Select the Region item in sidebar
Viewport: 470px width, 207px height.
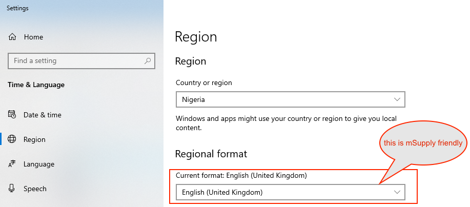point(34,139)
